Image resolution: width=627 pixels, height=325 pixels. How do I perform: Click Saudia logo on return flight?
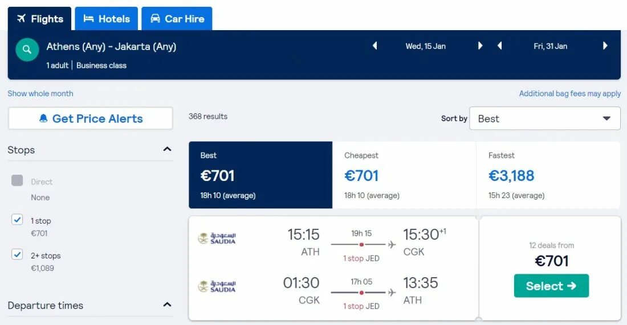click(217, 287)
